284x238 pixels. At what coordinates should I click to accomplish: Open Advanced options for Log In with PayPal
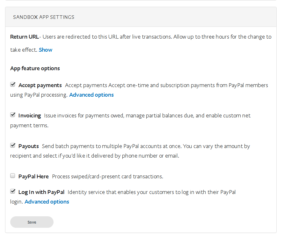47,202
